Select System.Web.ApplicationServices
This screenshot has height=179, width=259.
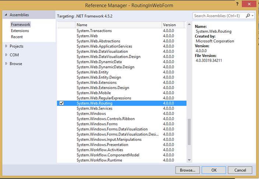(x=122, y=46)
